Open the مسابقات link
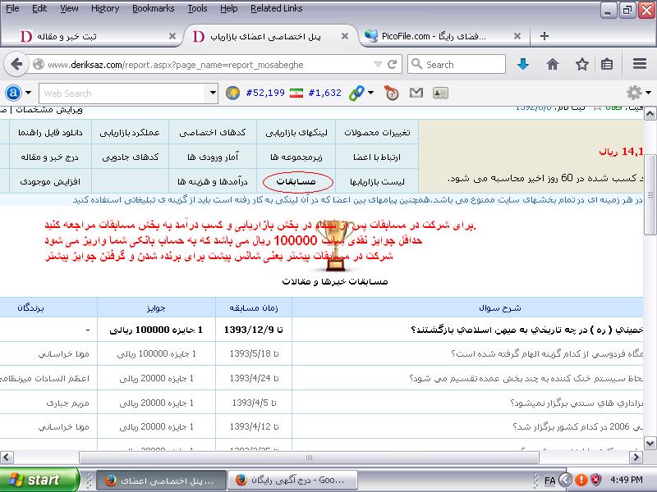This screenshot has height=492, width=657. pos(296,181)
